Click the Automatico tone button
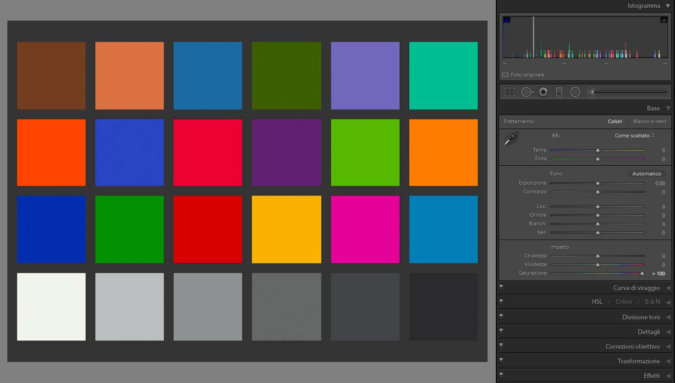Screen dimensions: 675x383 tap(647, 174)
